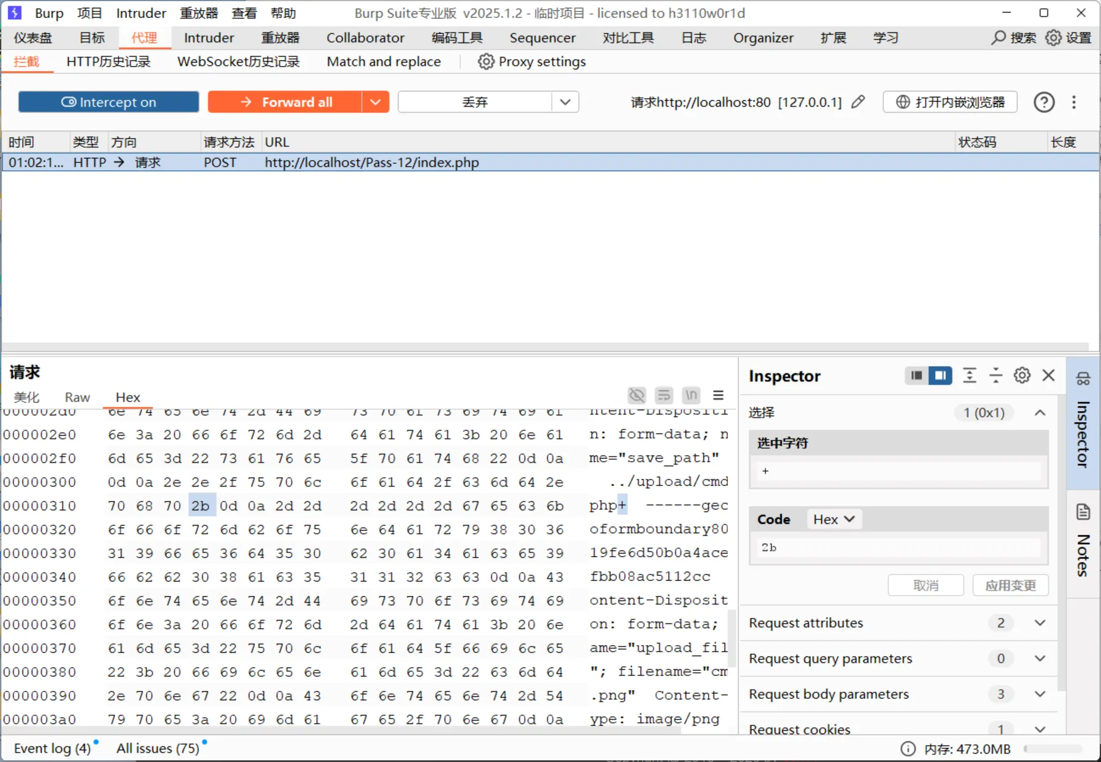Switch the Inspector to the right-docked layout
1101x762 pixels.
click(x=940, y=375)
